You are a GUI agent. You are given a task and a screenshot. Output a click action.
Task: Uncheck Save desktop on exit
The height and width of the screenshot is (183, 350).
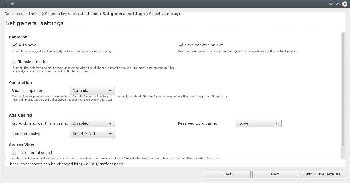[181, 45]
